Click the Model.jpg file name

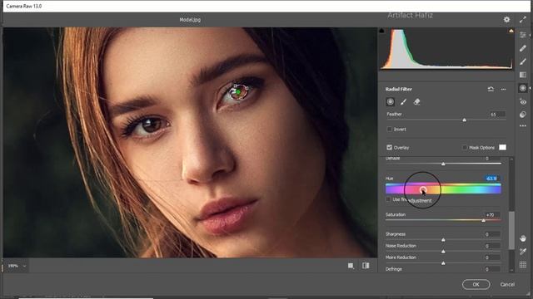click(190, 20)
